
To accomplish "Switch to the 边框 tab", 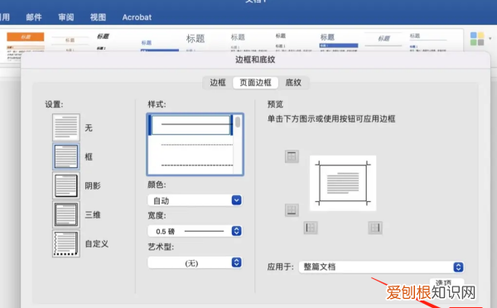I will click(218, 83).
